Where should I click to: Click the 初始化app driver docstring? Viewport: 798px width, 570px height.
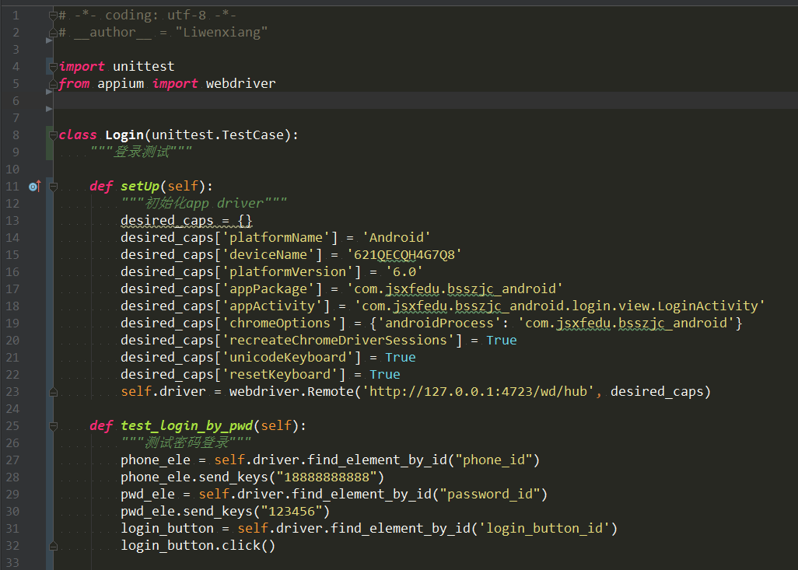pos(204,204)
